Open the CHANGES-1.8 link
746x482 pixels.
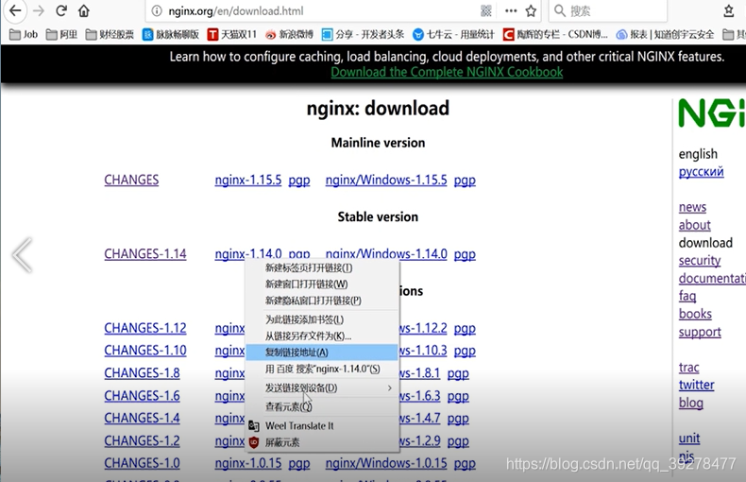(x=142, y=373)
